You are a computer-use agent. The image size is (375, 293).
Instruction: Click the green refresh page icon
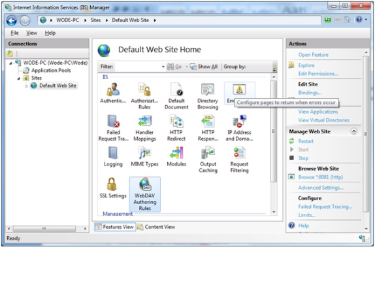click(328, 20)
